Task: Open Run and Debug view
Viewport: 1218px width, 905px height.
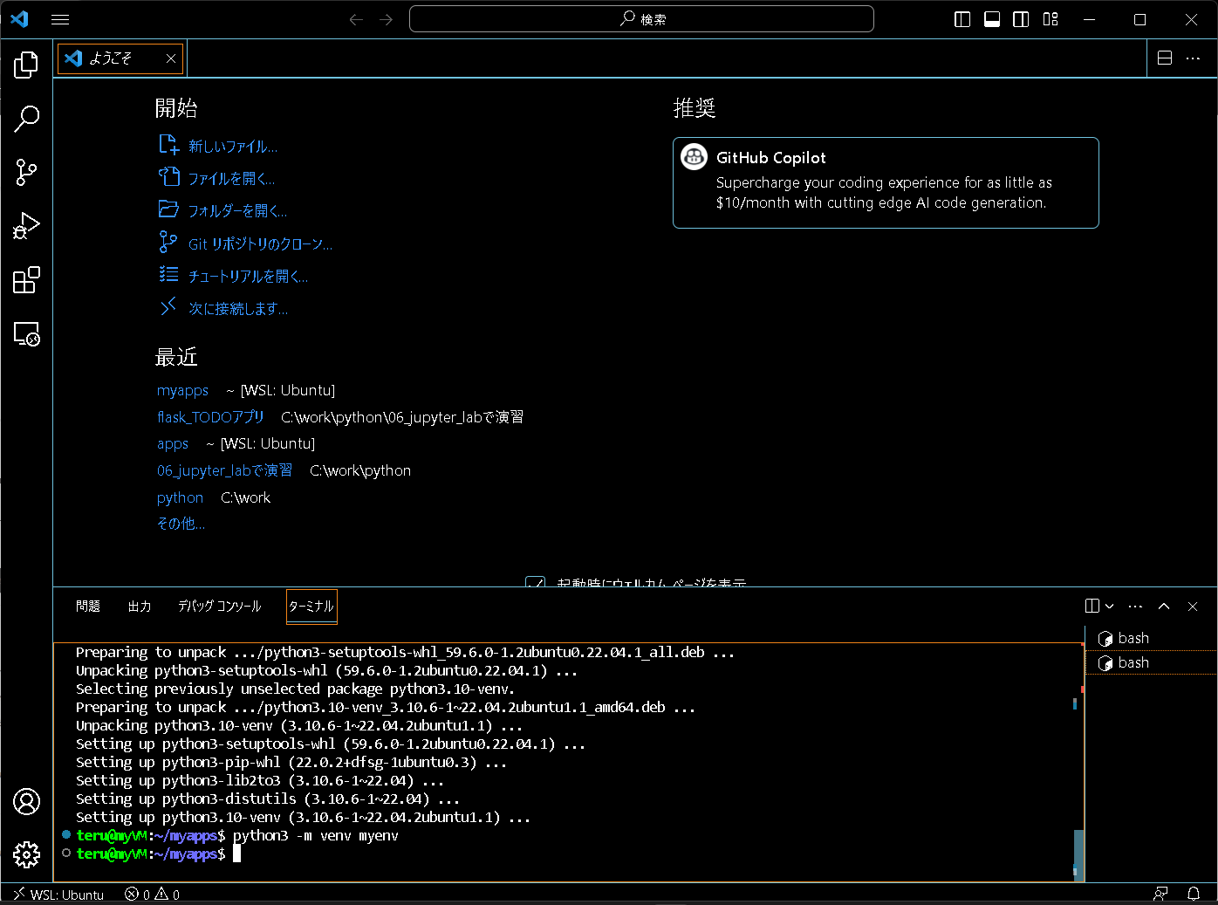Action: 26,227
